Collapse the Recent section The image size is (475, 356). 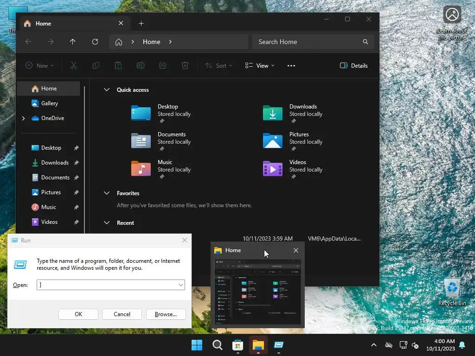pos(107,223)
